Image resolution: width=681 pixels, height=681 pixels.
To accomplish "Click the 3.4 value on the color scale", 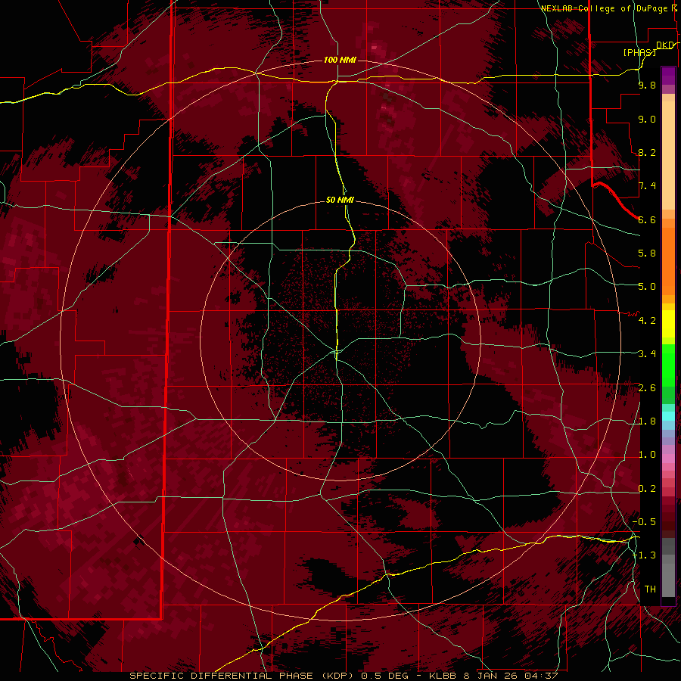I will (647, 354).
